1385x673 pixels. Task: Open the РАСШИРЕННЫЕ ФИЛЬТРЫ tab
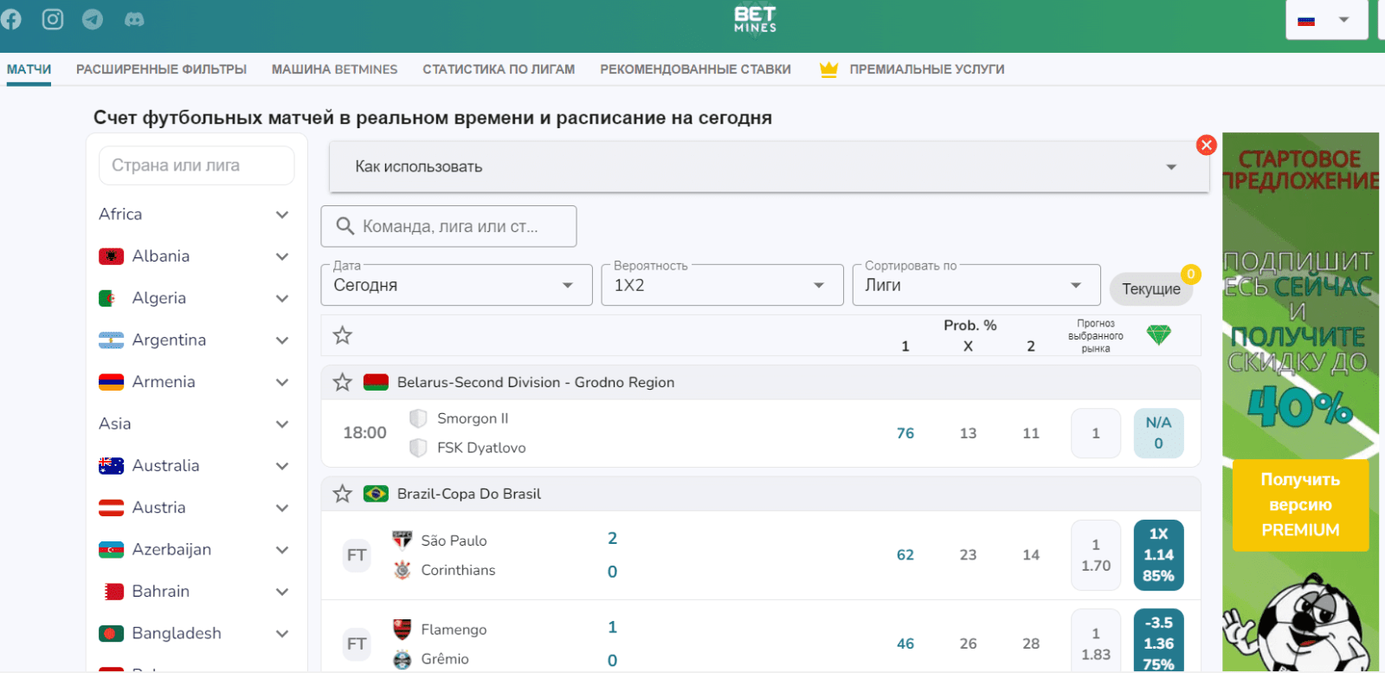pos(161,69)
